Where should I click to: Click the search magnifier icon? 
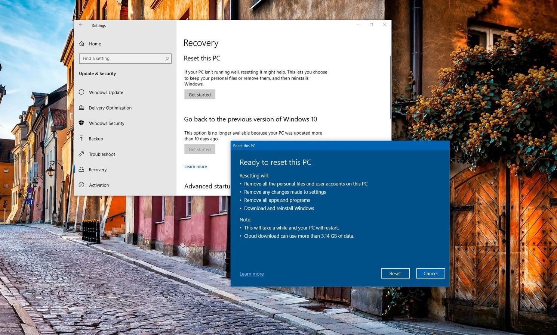[x=167, y=59]
